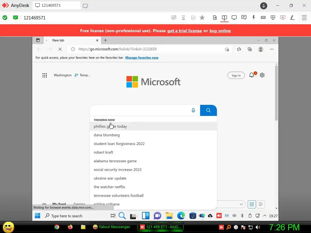This screenshot has height=233, width=311.
Task: Click the plain monitor display settings icon
Action: pyautogui.click(x=234, y=17)
